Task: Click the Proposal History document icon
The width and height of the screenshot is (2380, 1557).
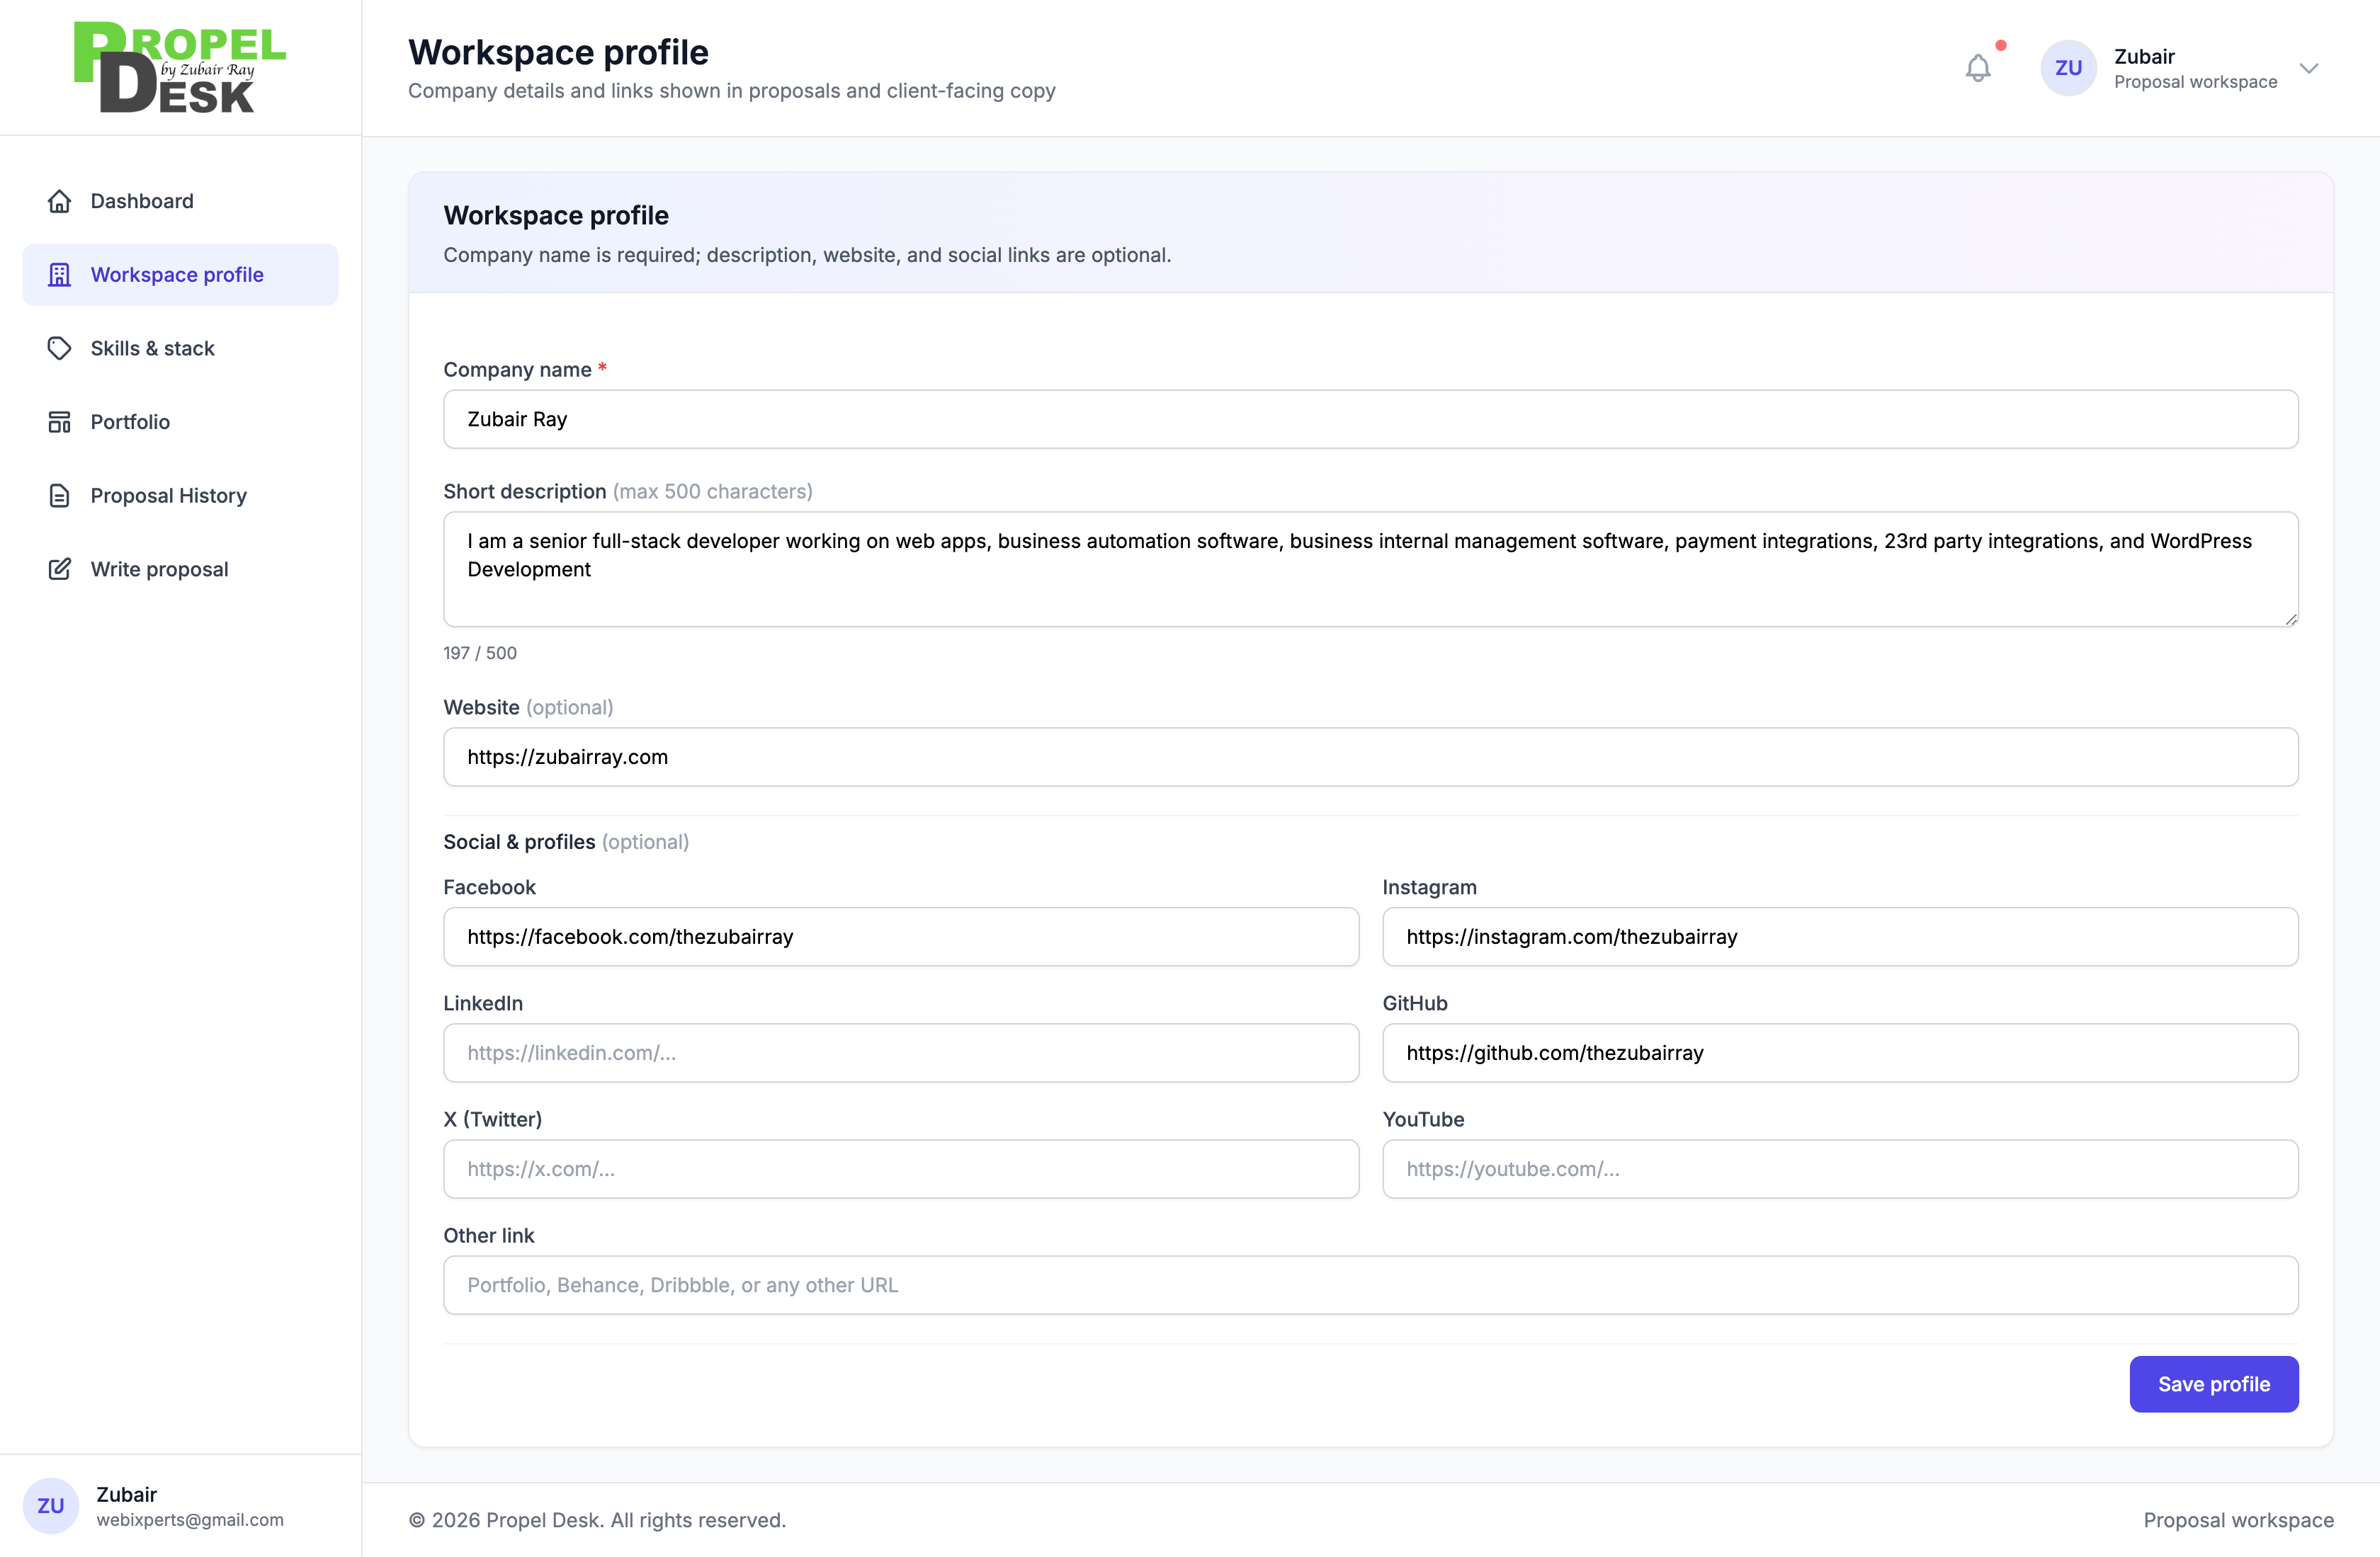Action: [x=59, y=495]
